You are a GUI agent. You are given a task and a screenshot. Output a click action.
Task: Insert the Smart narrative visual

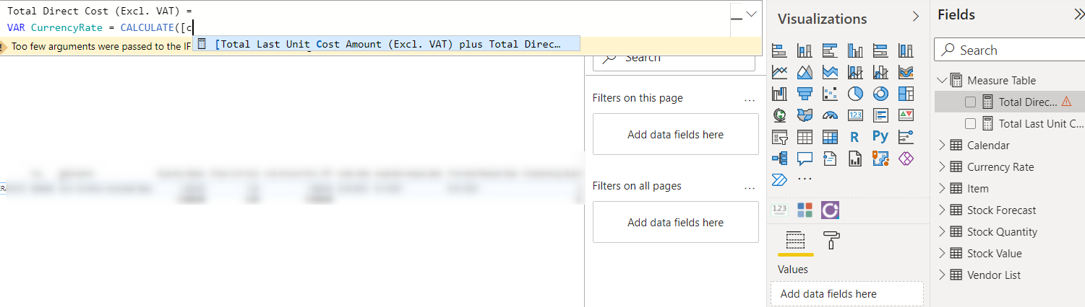point(830,159)
